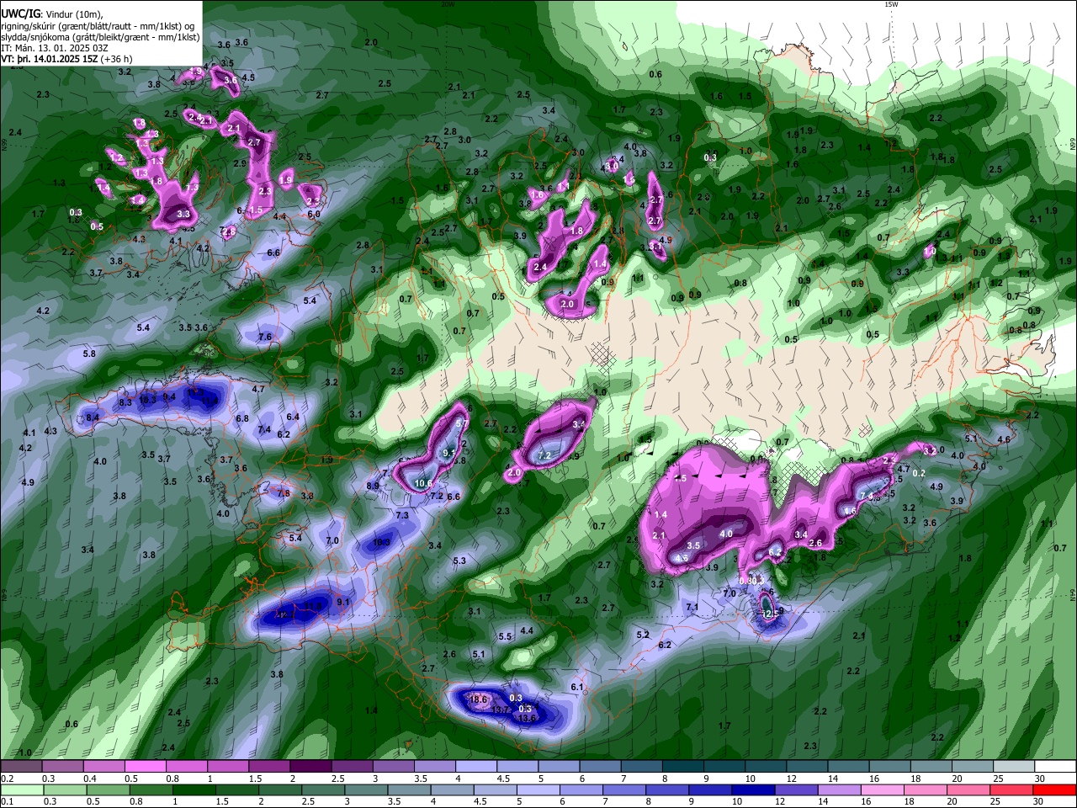This screenshot has width=1077, height=808.
Task: Click the 'VT: þri. 14.01.2025 15Z' valid time
Action: tap(49, 59)
